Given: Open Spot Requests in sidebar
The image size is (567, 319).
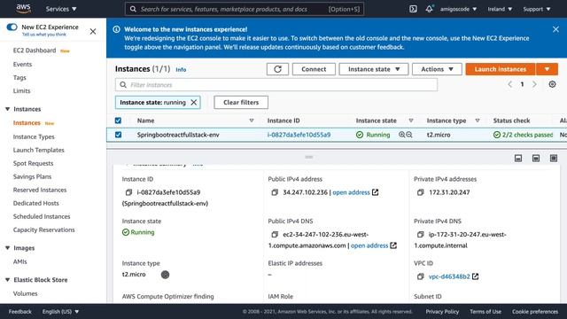Looking at the screenshot, I should (x=33, y=163).
